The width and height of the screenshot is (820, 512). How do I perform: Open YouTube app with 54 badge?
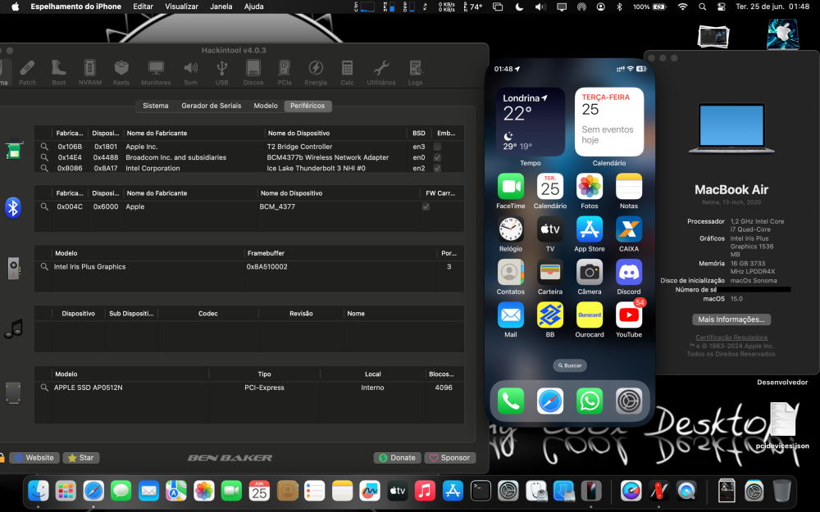click(x=629, y=315)
